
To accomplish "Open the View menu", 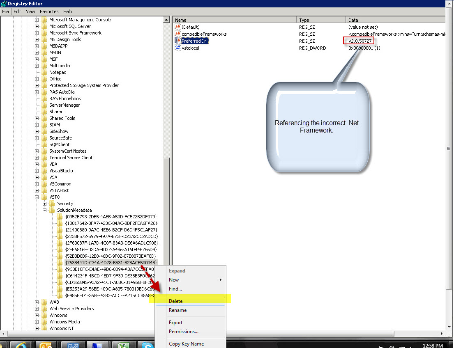I will pos(30,11).
